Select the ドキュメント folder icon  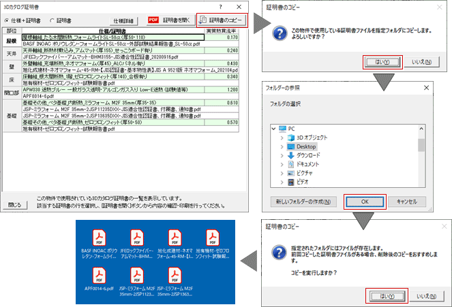point(291,165)
